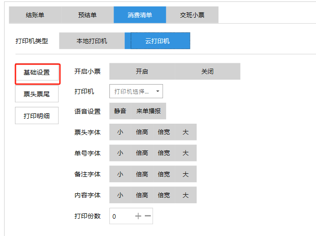Set 语音设置 to 静音
This screenshot has height=236, width=316.
120,111
